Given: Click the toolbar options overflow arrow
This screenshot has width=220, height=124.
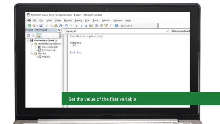Looking at the screenshot, I should point(158,26).
